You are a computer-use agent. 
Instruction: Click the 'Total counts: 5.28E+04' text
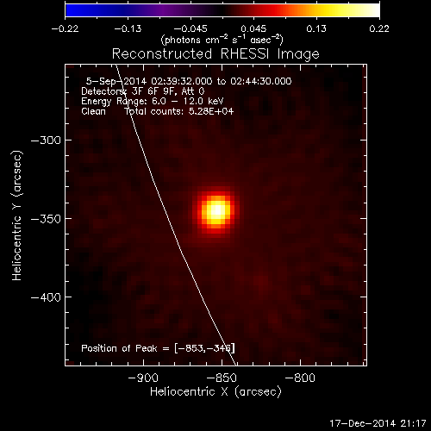[x=179, y=111]
